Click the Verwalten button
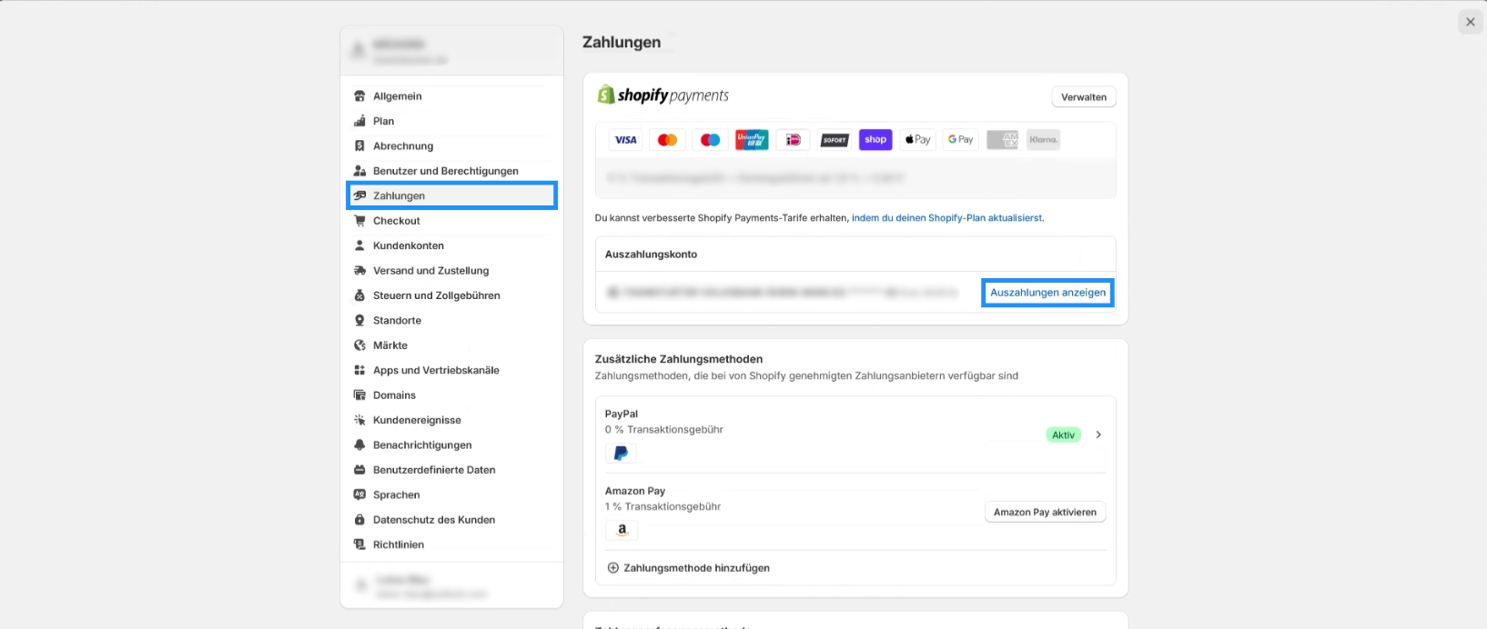This screenshot has width=1487, height=629. (1084, 97)
